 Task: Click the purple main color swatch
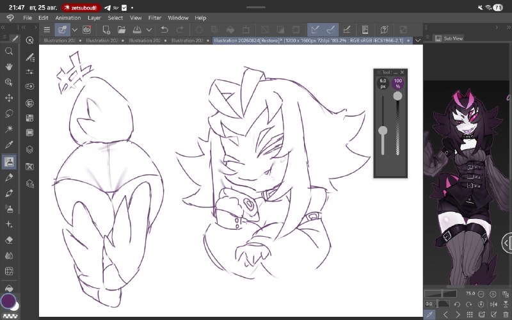point(8,301)
